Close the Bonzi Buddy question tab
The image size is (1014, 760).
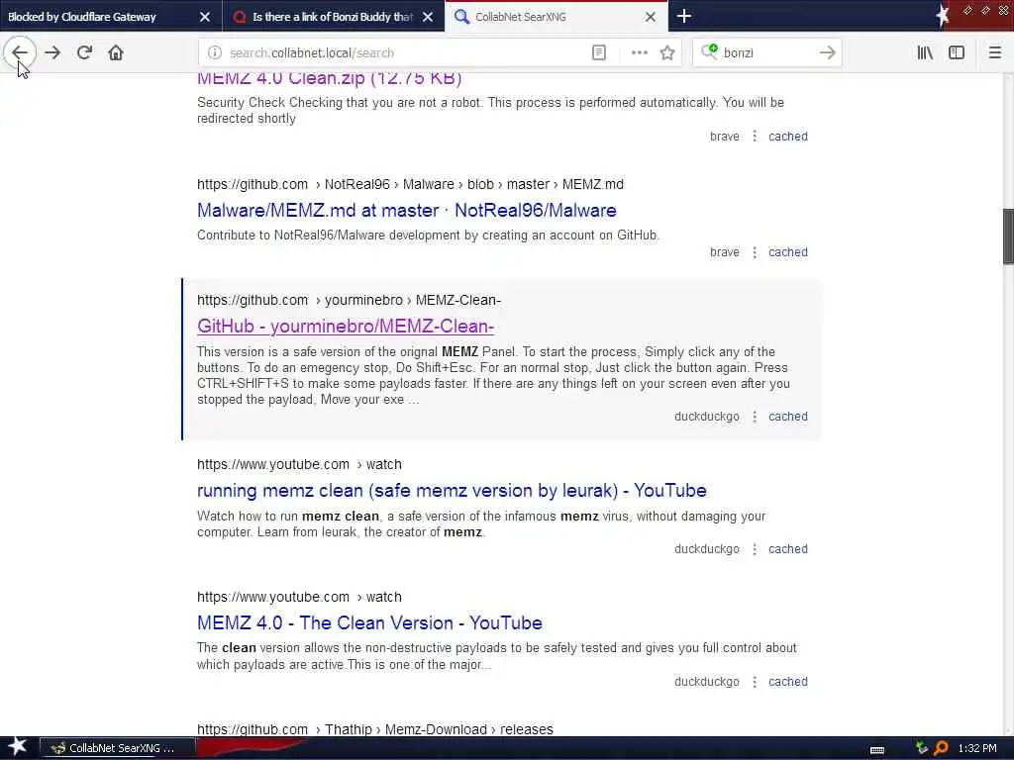coord(428,17)
